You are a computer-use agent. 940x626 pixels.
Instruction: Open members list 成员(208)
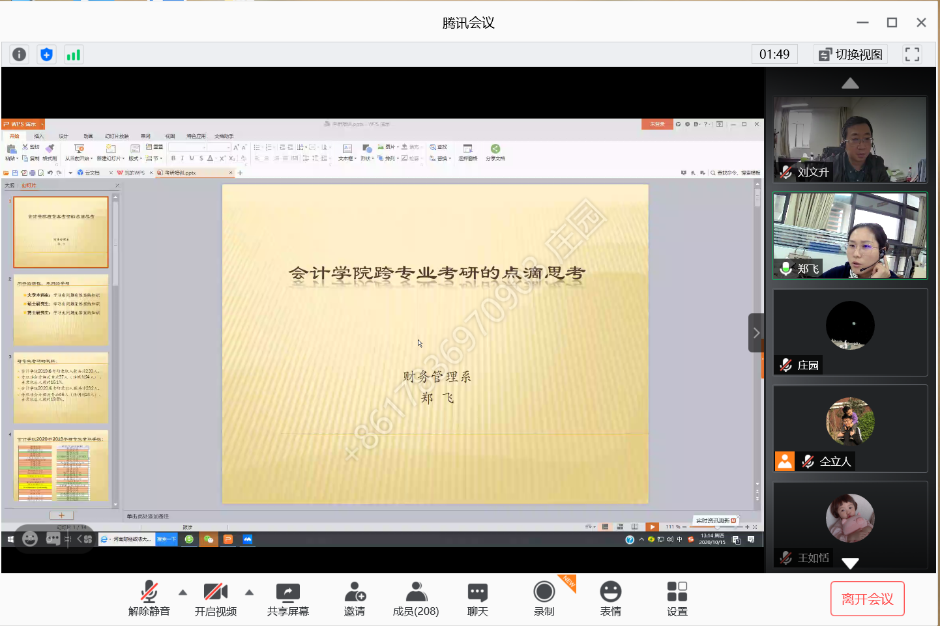click(x=416, y=599)
